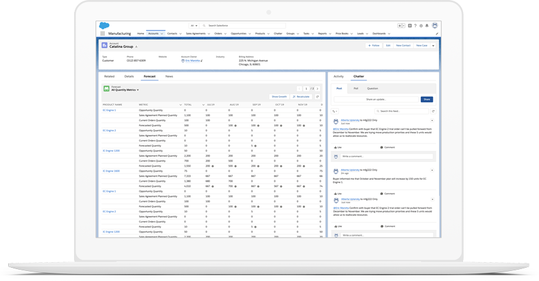Image resolution: width=539 pixels, height=281 pixels.
Task: Open the Dashboards nav tab
Action: point(379,34)
